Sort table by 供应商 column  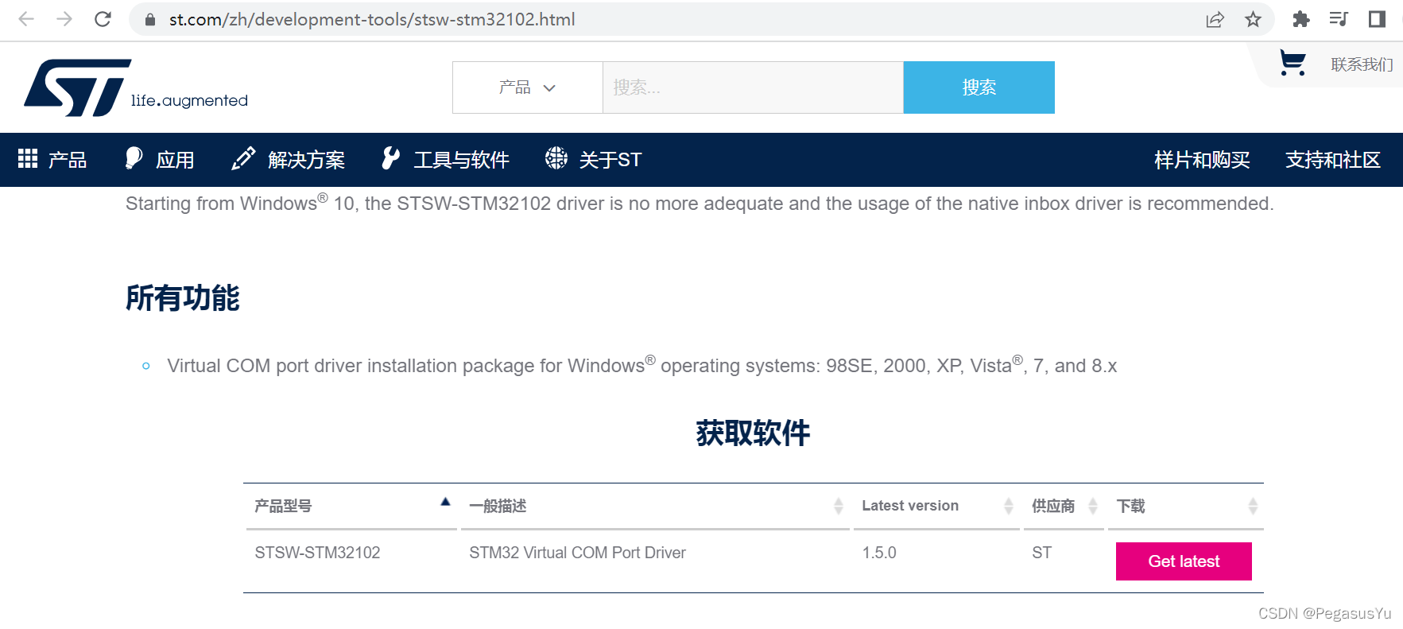click(1064, 506)
